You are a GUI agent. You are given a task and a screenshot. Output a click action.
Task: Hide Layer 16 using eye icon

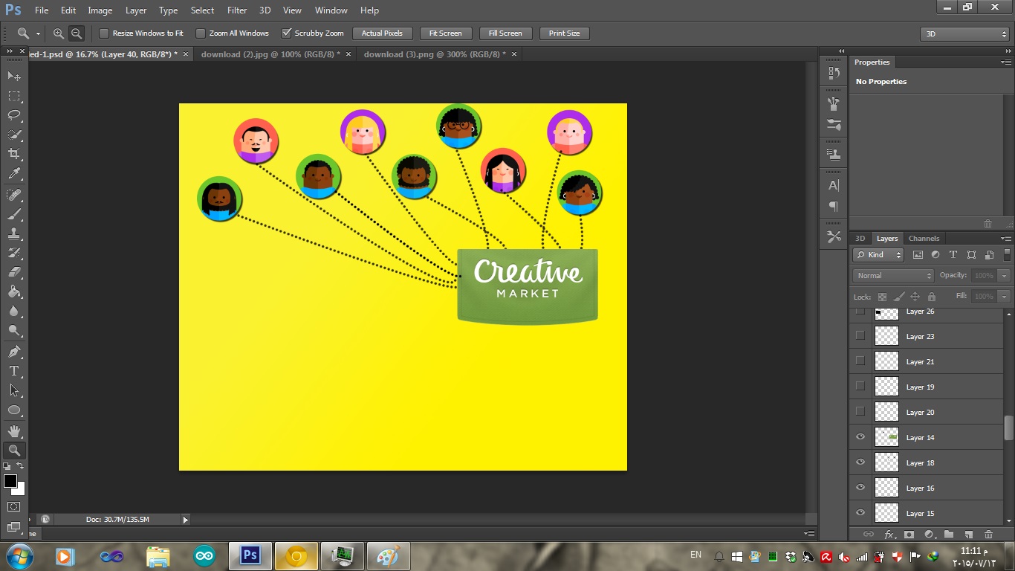[860, 488]
